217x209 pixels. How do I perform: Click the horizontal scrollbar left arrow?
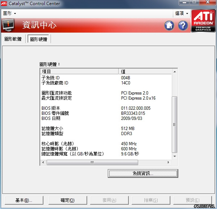click(43, 162)
